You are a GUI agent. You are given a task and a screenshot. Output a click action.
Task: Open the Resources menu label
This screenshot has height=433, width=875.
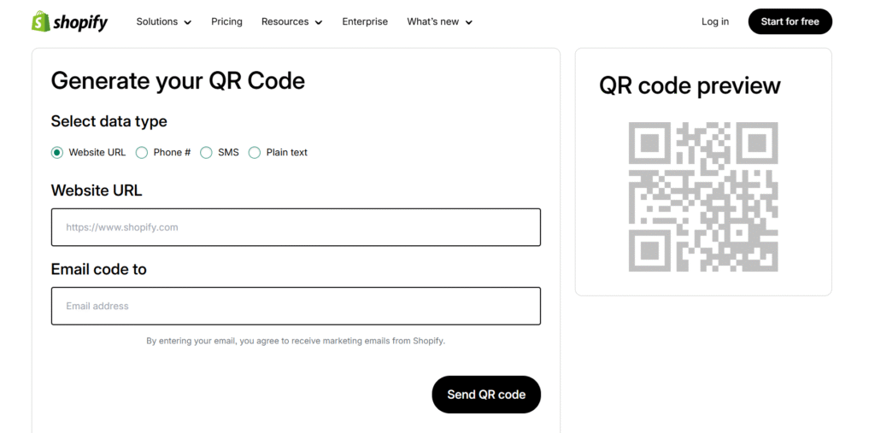(285, 21)
